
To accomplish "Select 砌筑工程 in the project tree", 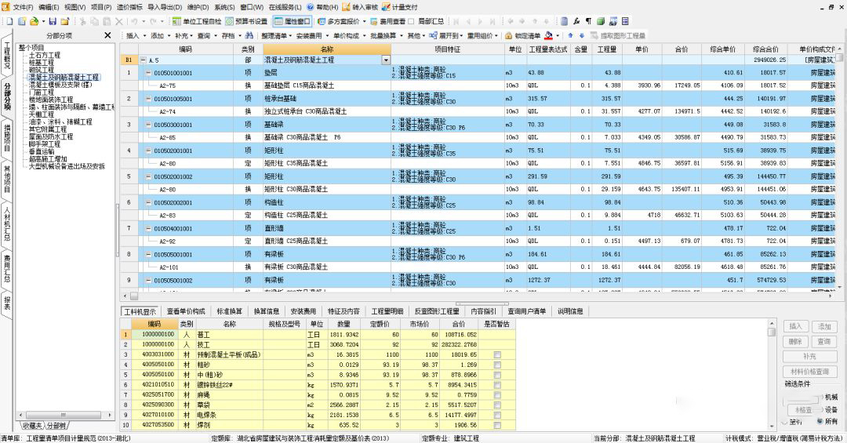I will click(x=42, y=71).
